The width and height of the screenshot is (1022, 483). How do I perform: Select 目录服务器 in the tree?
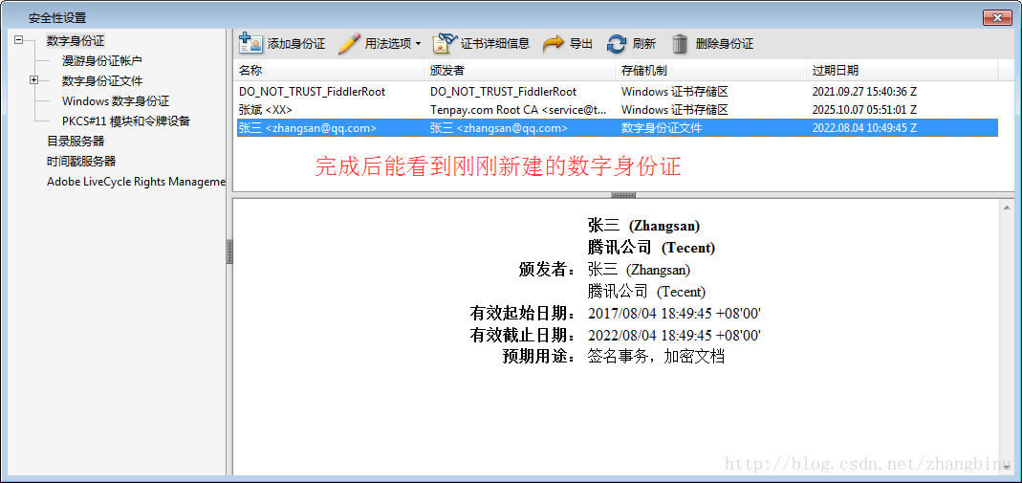(x=76, y=141)
